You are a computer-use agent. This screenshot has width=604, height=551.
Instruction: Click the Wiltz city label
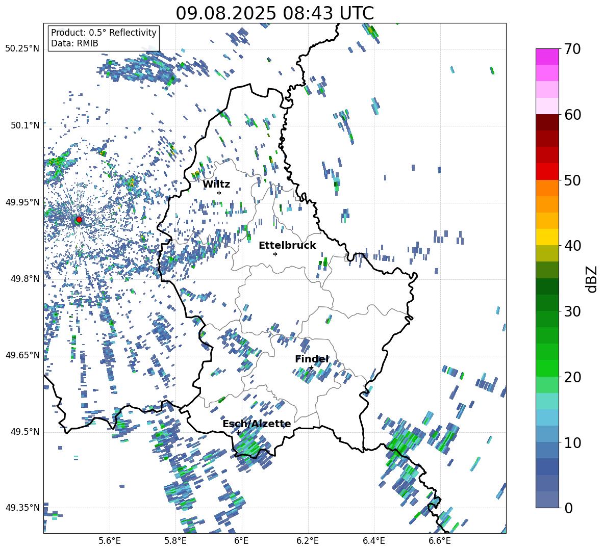point(216,184)
